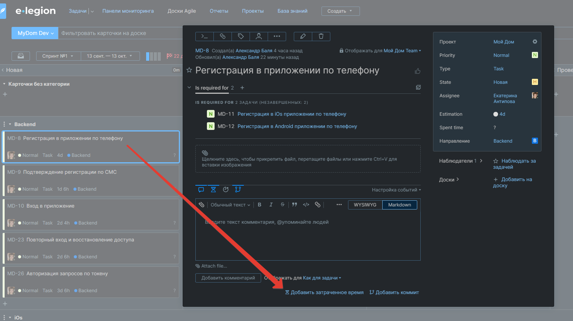This screenshot has height=321, width=573.
Task: Click the tag icon in issue toolbar
Action: pos(241,36)
